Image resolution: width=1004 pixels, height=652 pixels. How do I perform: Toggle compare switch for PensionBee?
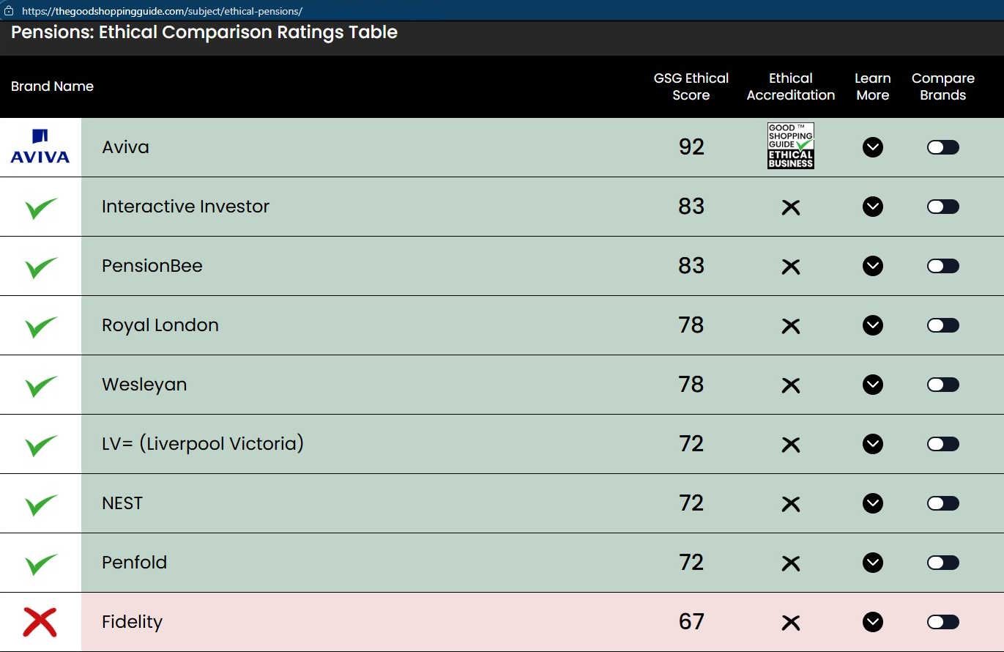click(x=942, y=266)
